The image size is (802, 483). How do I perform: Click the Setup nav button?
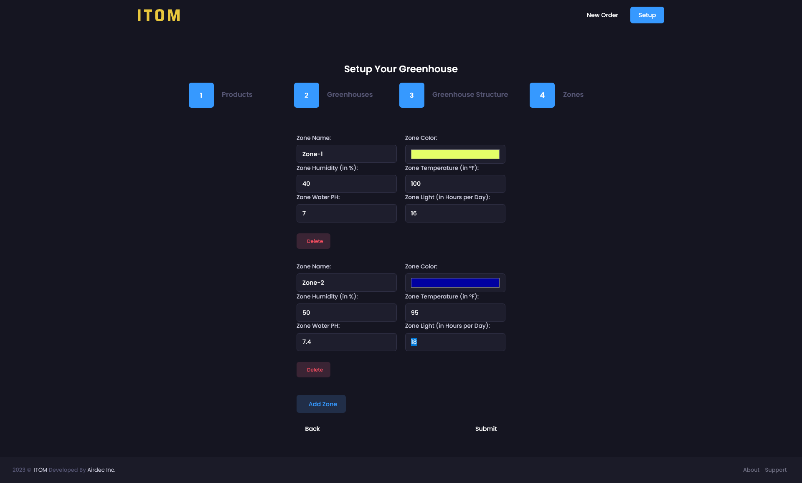(x=647, y=15)
